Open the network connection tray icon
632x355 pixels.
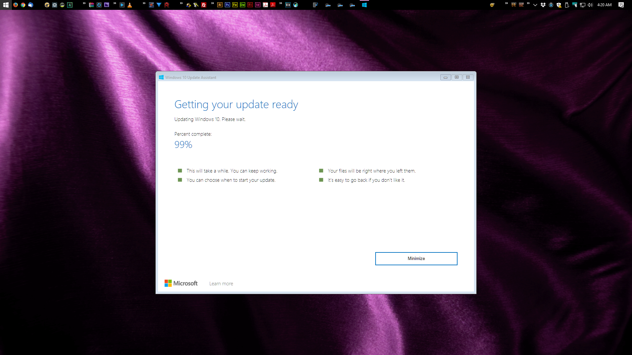click(583, 5)
